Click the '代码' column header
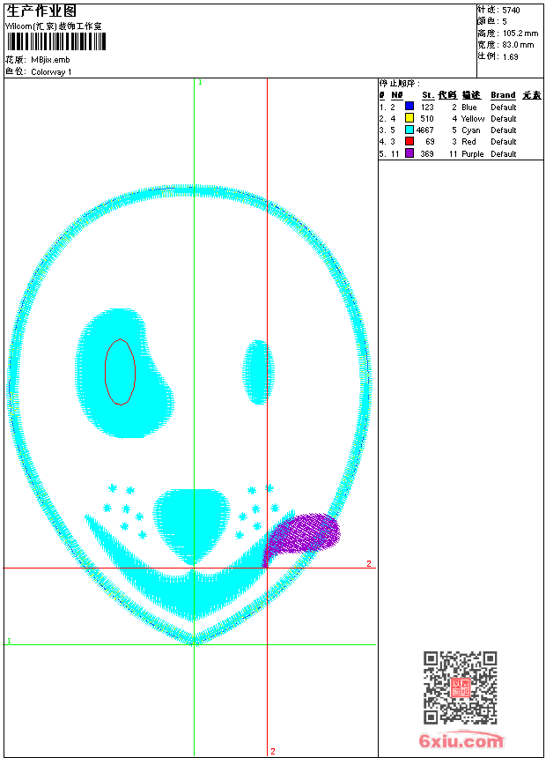Screen dimensions: 546x758 pyautogui.click(x=447, y=95)
